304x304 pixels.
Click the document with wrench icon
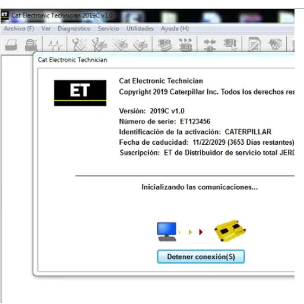255,45
